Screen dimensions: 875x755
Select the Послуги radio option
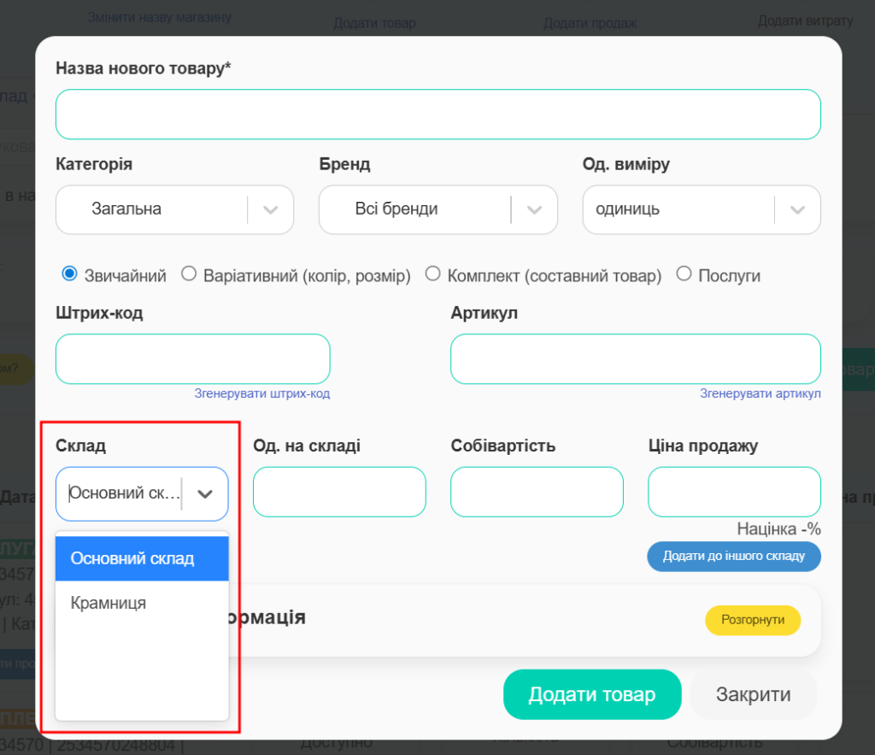[684, 274]
